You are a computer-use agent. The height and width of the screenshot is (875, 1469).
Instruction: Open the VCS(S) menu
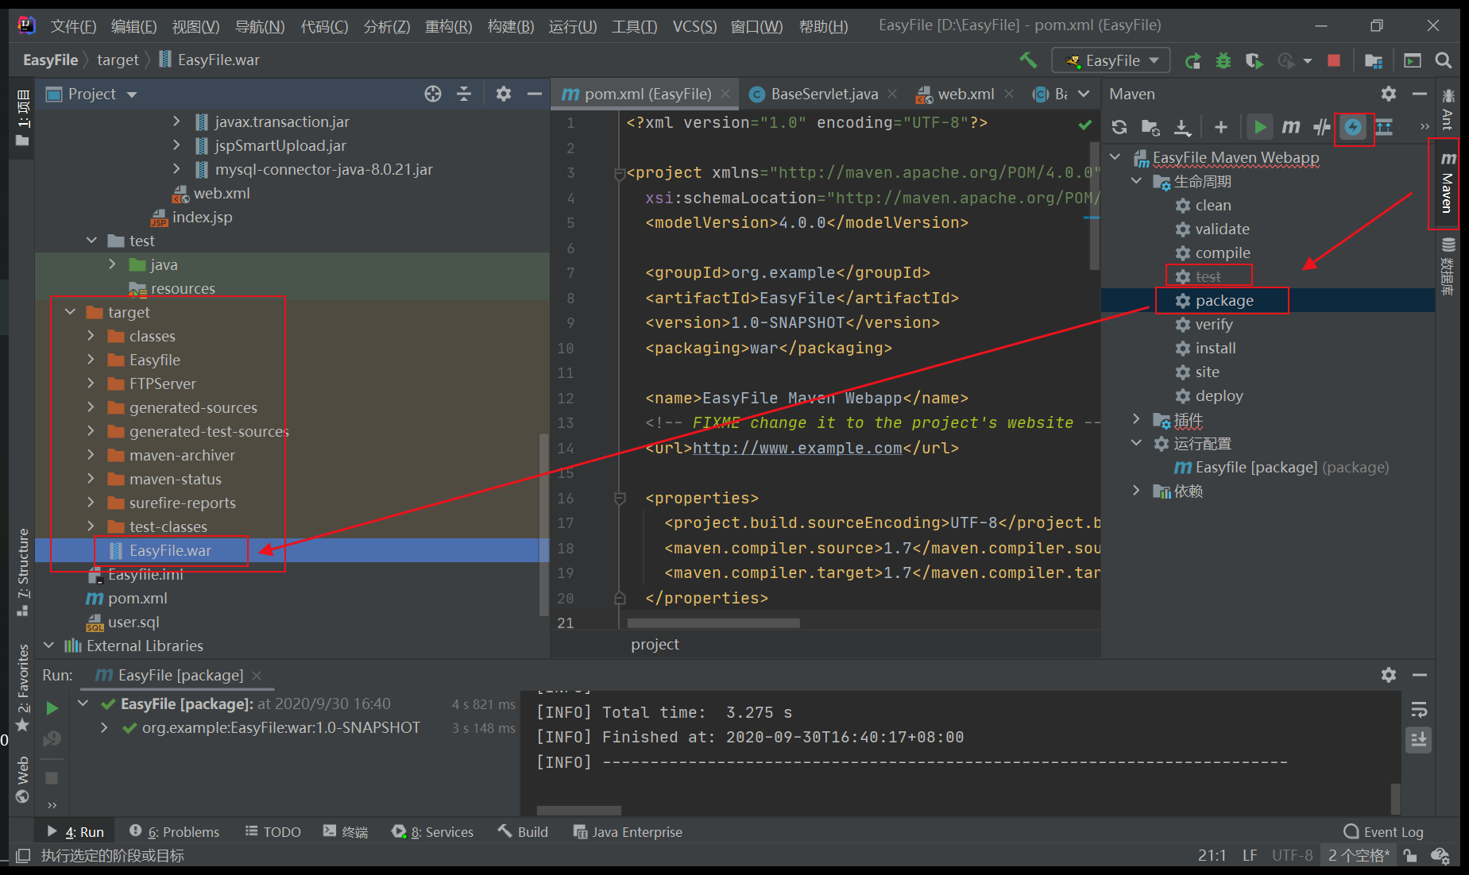(694, 26)
